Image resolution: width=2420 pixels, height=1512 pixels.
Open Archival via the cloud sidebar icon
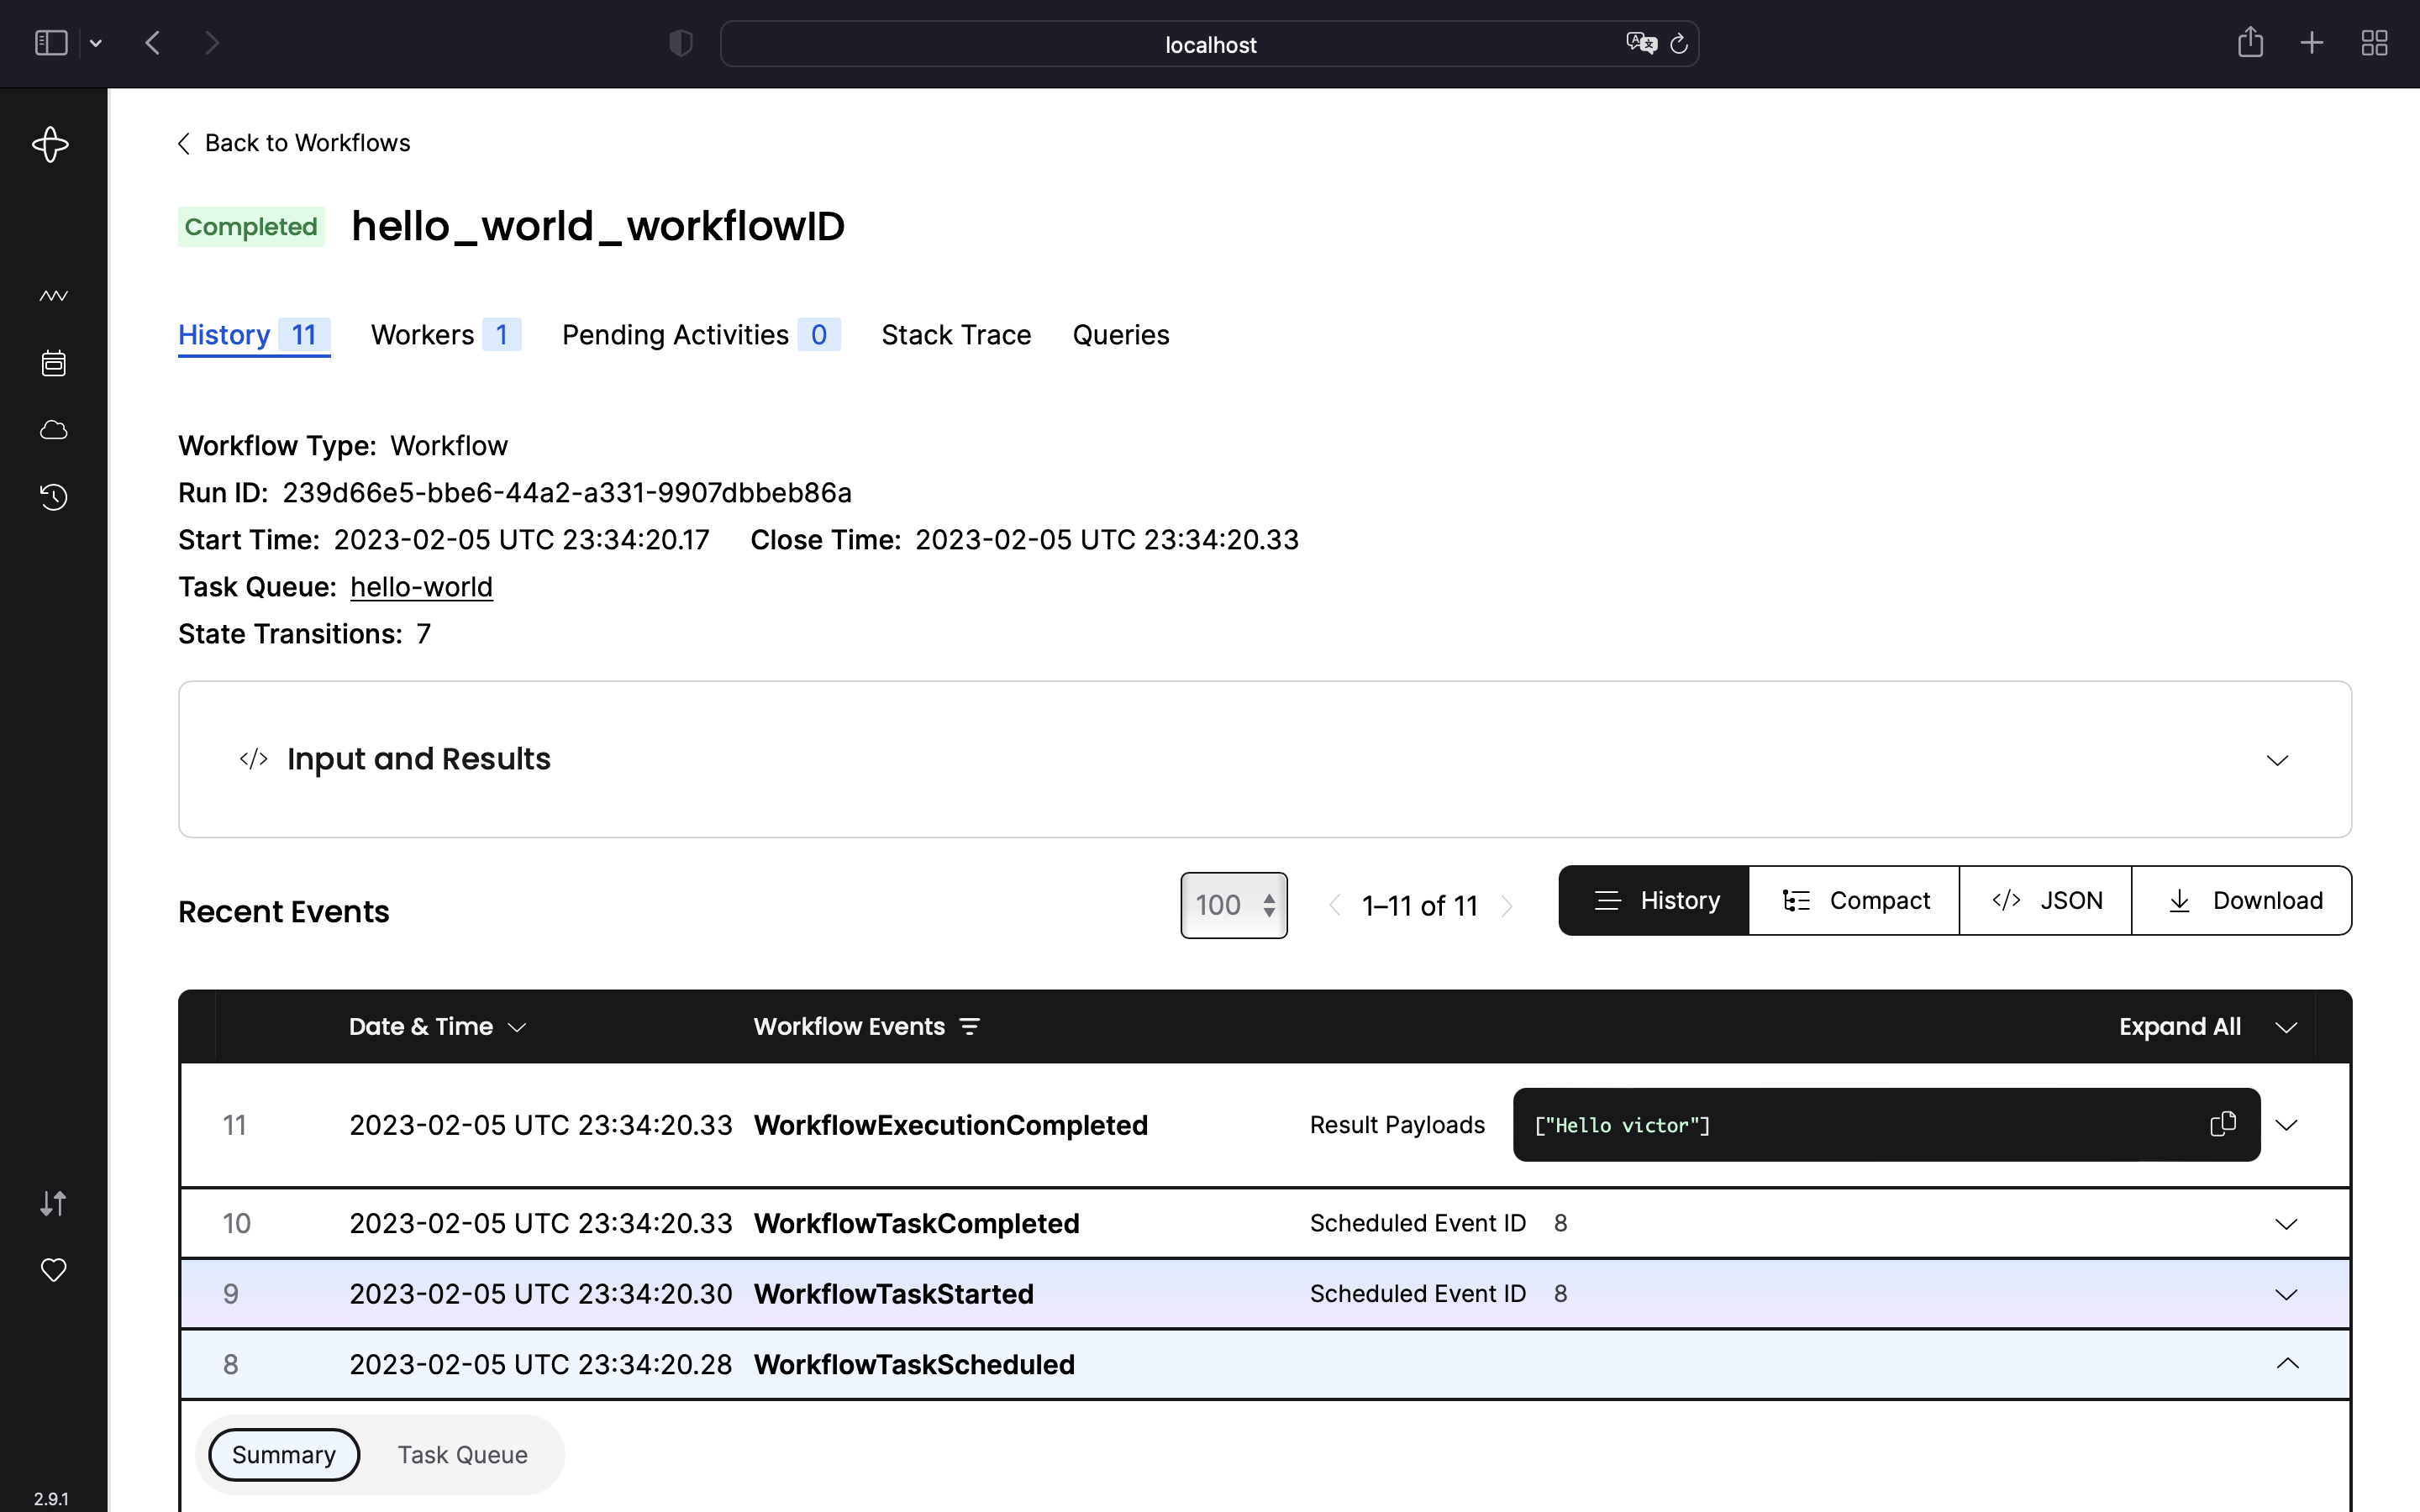53,429
